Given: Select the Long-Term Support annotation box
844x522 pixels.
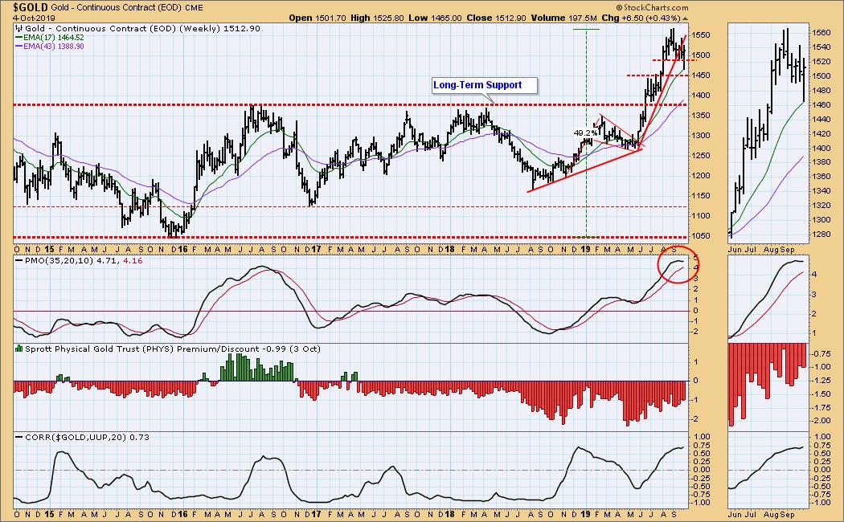Looking at the screenshot, I should coord(477,85).
